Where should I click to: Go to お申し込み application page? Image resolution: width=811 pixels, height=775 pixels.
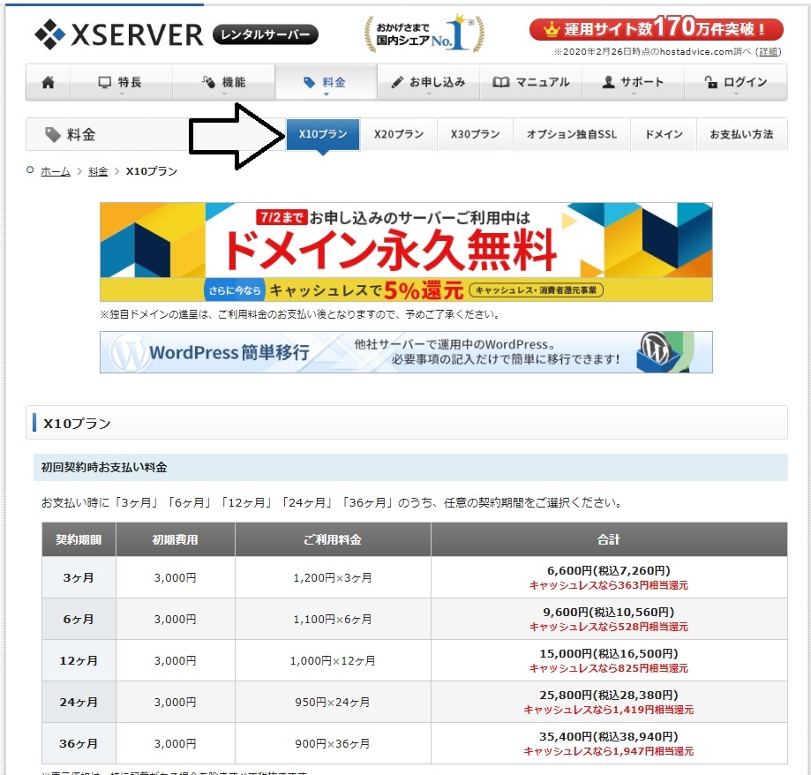[428, 82]
